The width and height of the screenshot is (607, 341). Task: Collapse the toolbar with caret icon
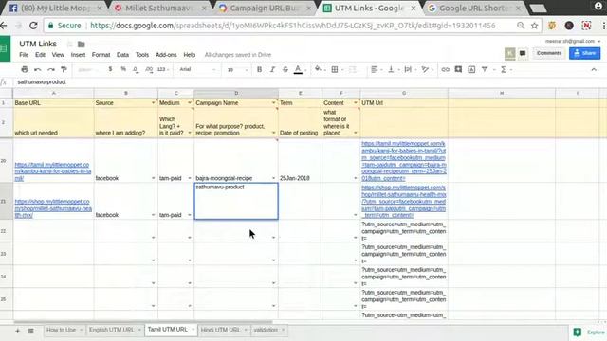594,69
